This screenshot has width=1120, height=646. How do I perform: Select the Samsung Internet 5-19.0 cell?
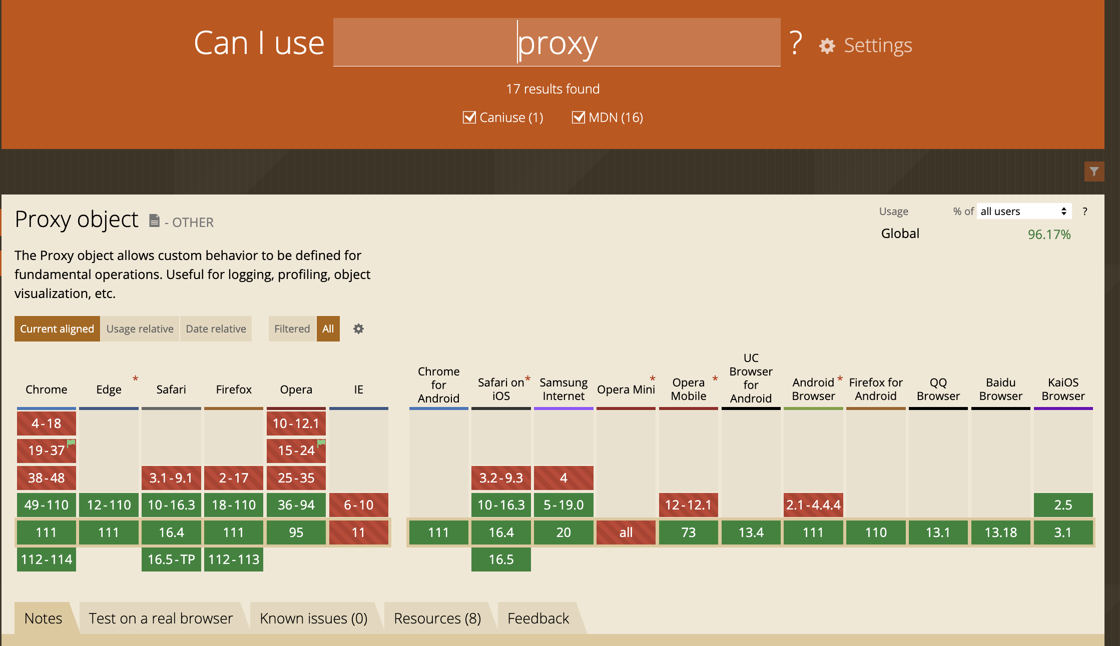[x=564, y=505]
